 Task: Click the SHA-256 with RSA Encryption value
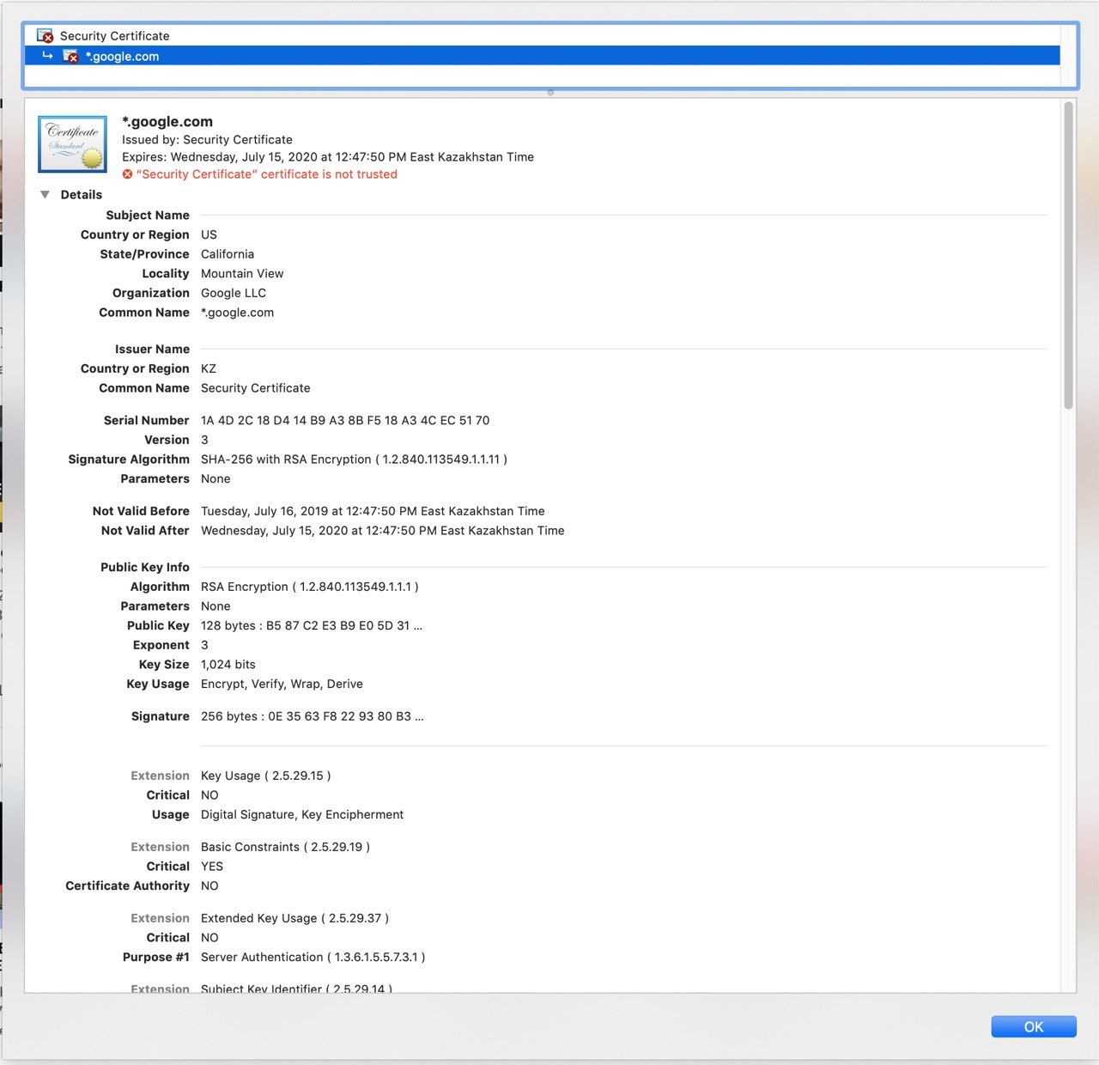[x=354, y=459]
